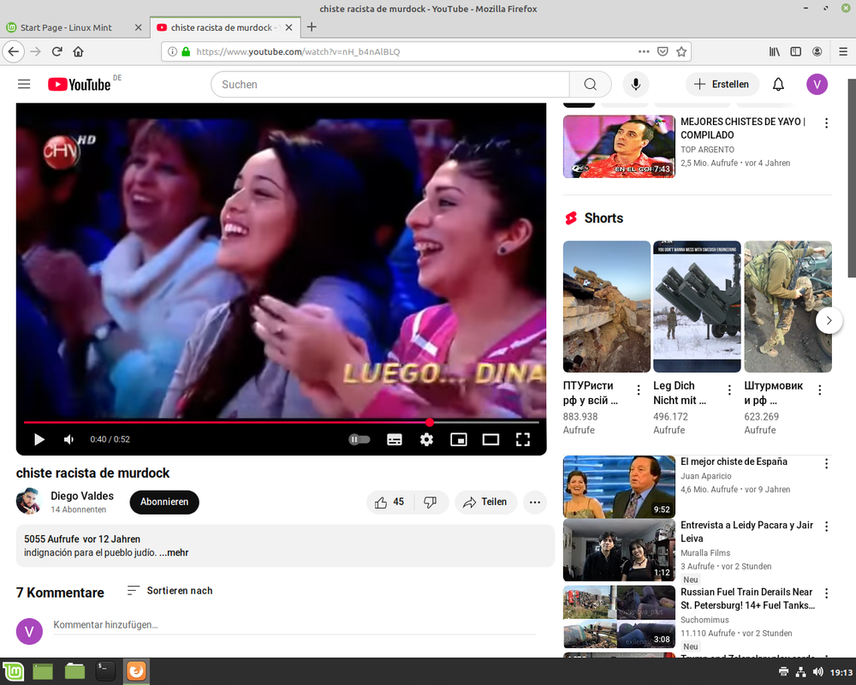856x685 pixels.
Task: Open player settings gear
Action: [x=426, y=439]
